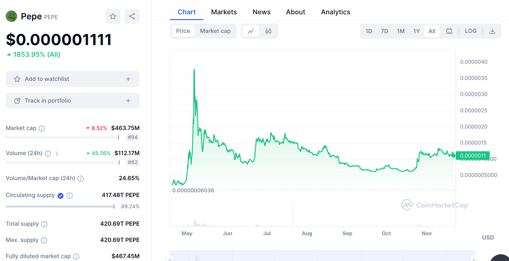Switch to candlestick chart icon
Viewport: 509px width, 261px height.
point(268,31)
